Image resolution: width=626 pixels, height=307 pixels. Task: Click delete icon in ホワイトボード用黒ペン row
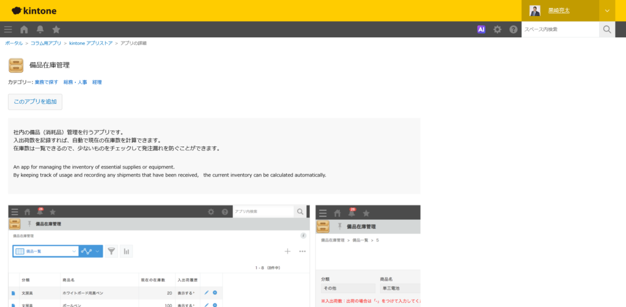(x=215, y=292)
